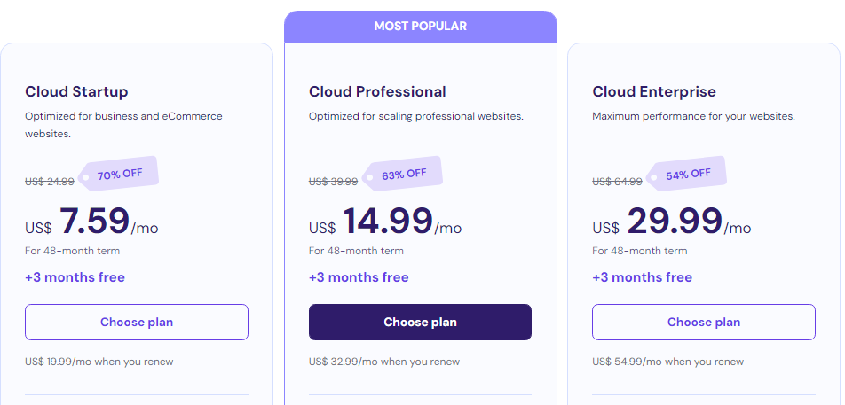
Task: Click Choose plan under Cloud Enterprise
Action: 703,323
